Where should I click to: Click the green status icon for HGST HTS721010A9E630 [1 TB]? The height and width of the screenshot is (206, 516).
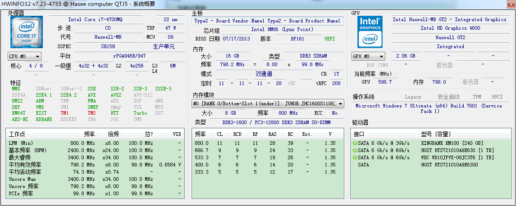pos(355,151)
